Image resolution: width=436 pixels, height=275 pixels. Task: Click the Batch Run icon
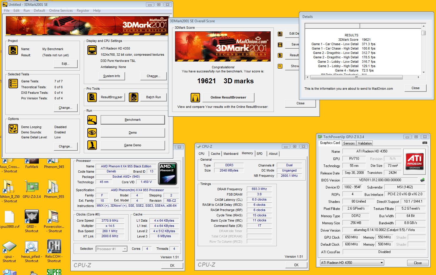134,97
